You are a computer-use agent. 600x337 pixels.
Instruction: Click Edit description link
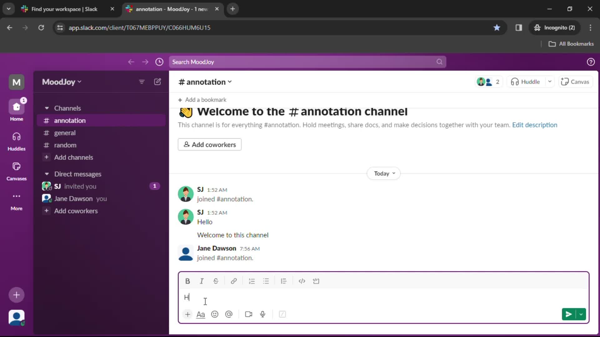pyautogui.click(x=534, y=125)
